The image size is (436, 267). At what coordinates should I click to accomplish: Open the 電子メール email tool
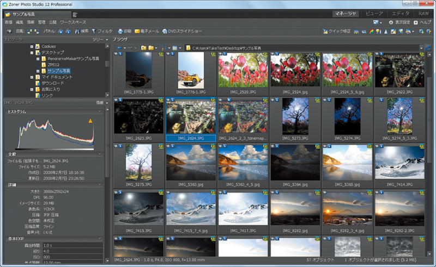pos(147,31)
